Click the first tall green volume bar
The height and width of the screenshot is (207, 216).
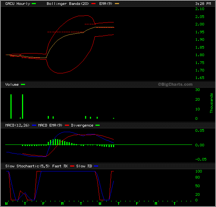[11, 106]
